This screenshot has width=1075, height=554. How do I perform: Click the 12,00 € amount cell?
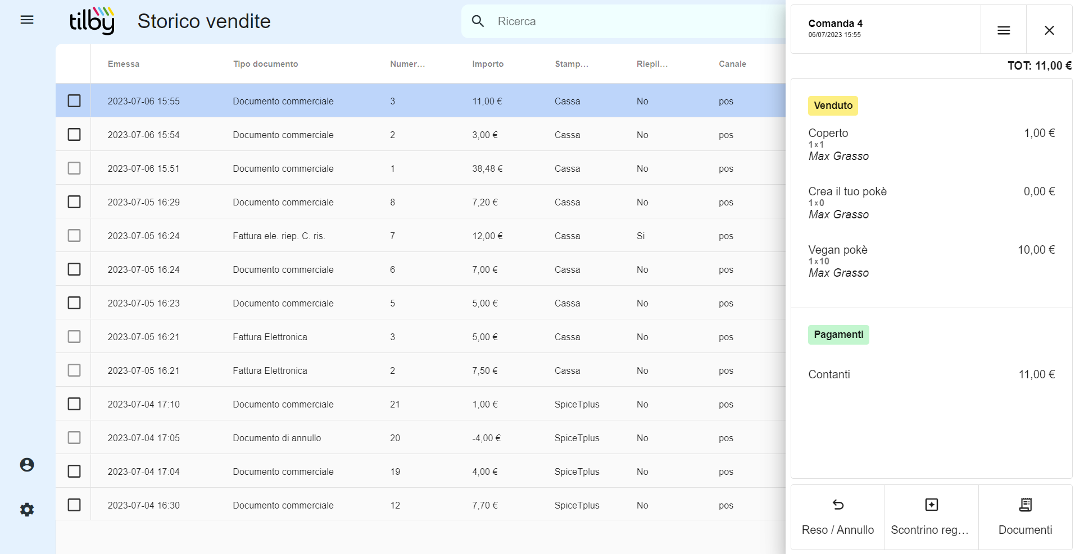[x=487, y=236]
